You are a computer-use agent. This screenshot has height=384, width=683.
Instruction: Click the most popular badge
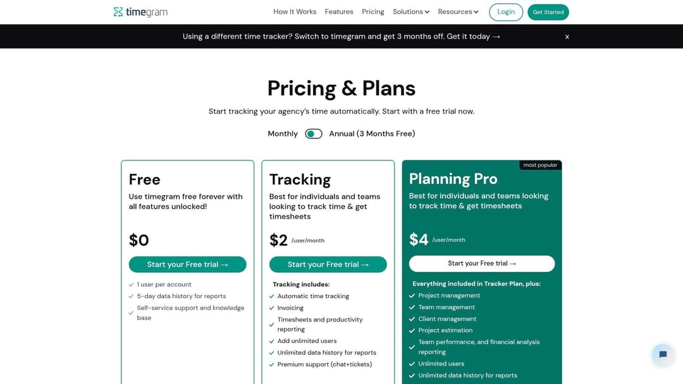click(540, 165)
